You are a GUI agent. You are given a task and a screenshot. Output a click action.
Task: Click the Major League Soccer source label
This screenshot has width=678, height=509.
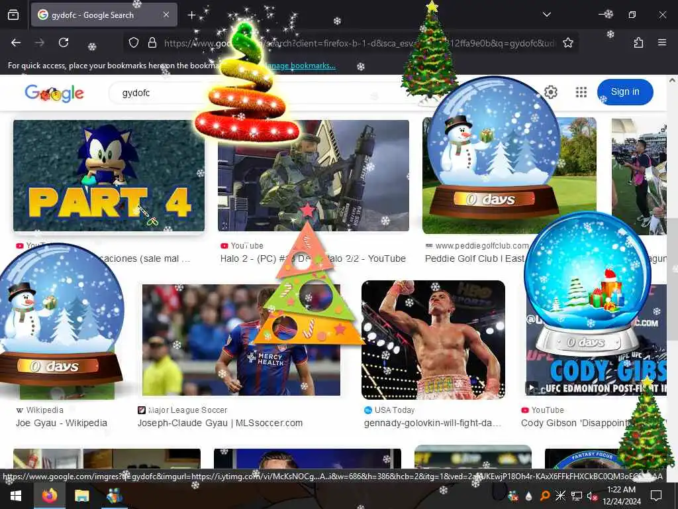coord(187,410)
